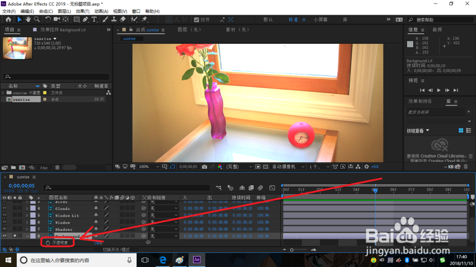Open the 图层(L) menu
The width and height of the screenshot is (476, 267).
click(64, 11)
